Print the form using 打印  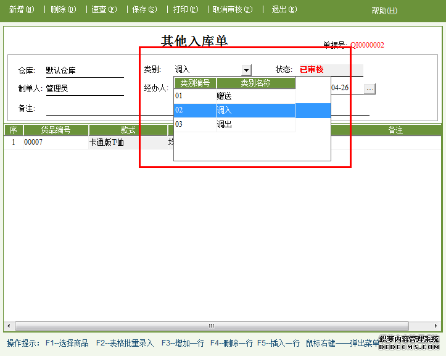point(186,10)
